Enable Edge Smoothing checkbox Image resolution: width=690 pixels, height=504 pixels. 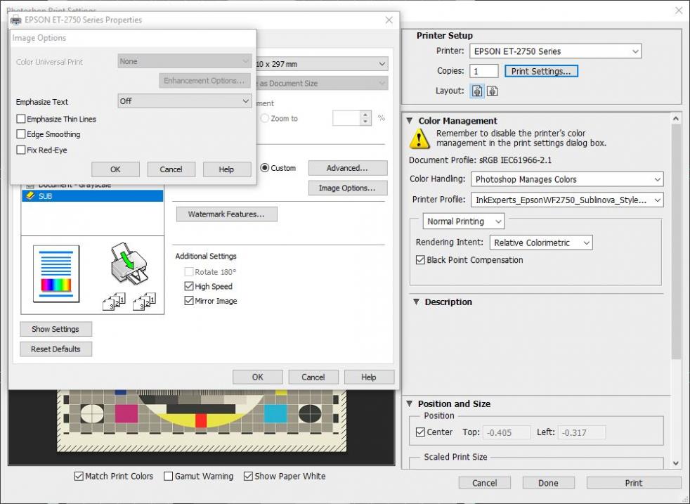click(x=20, y=134)
